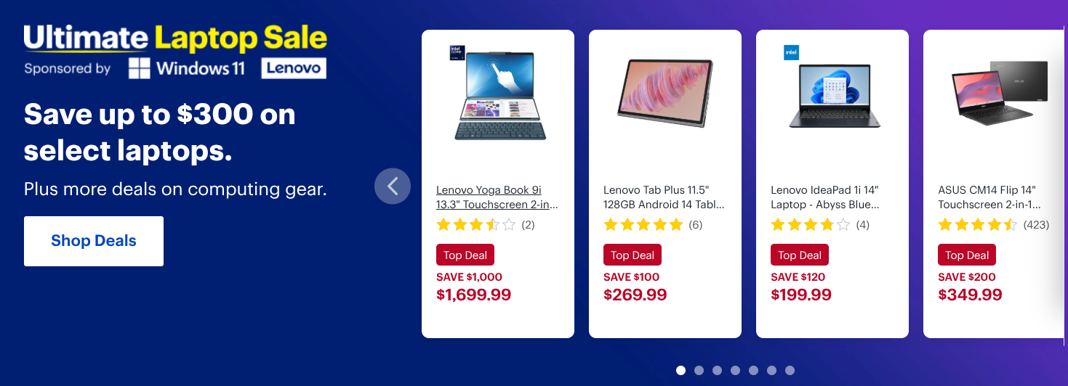Click the $199.99 IdeaPad price

[x=801, y=295]
